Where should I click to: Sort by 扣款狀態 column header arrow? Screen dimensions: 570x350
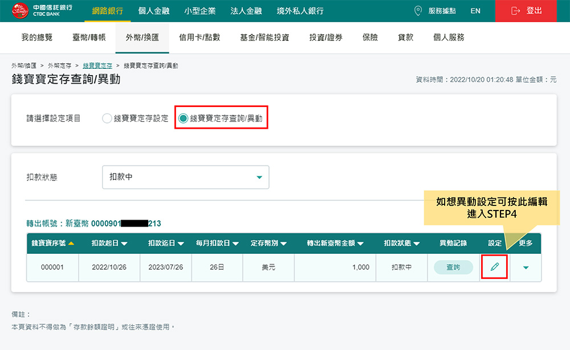pos(417,244)
